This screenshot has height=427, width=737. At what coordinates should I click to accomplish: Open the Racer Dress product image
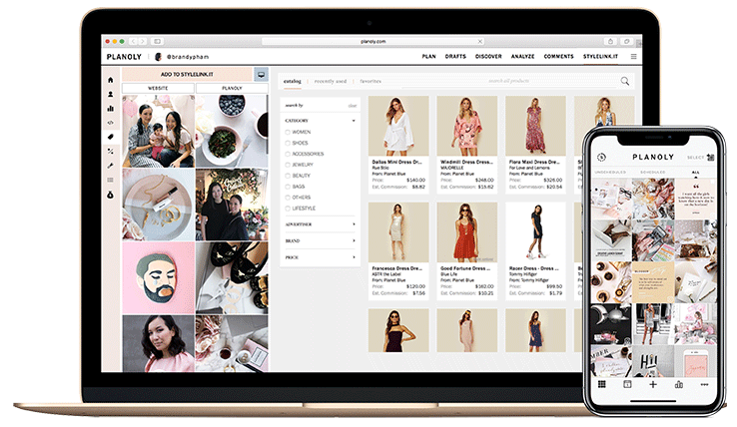(x=536, y=232)
